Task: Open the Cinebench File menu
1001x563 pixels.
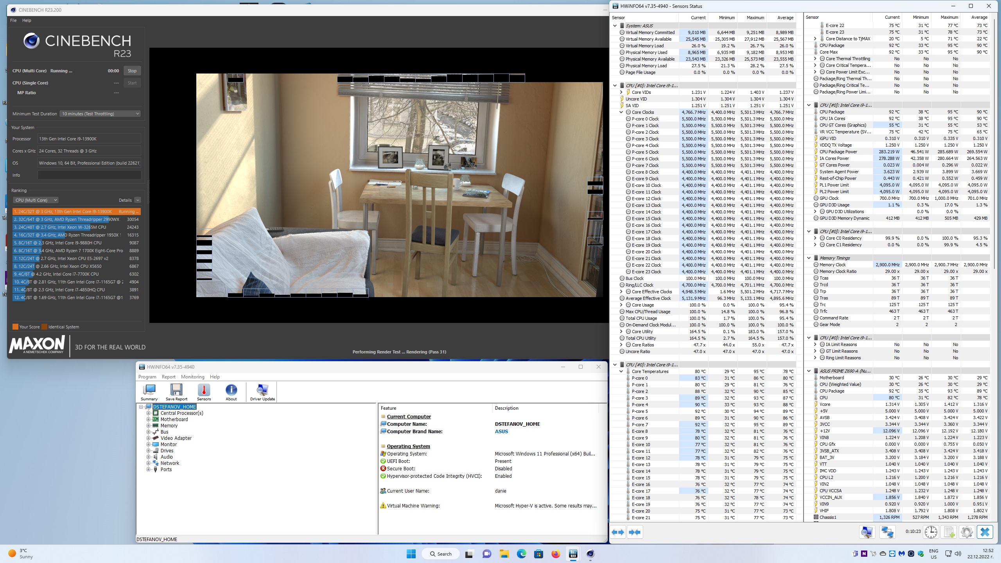Action: [x=13, y=20]
